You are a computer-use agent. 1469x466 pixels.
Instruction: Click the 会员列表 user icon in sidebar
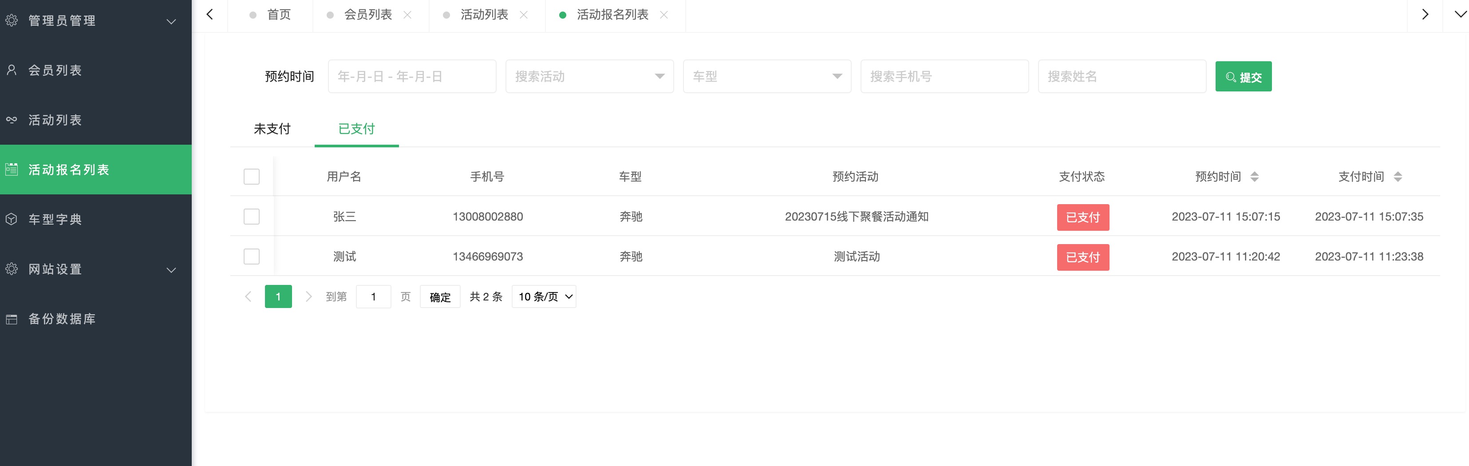(12, 70)
